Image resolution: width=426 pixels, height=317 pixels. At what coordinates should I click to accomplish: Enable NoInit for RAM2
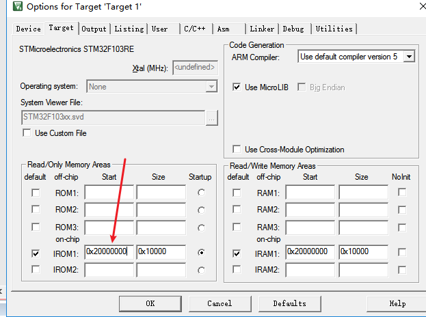[402, 210]
